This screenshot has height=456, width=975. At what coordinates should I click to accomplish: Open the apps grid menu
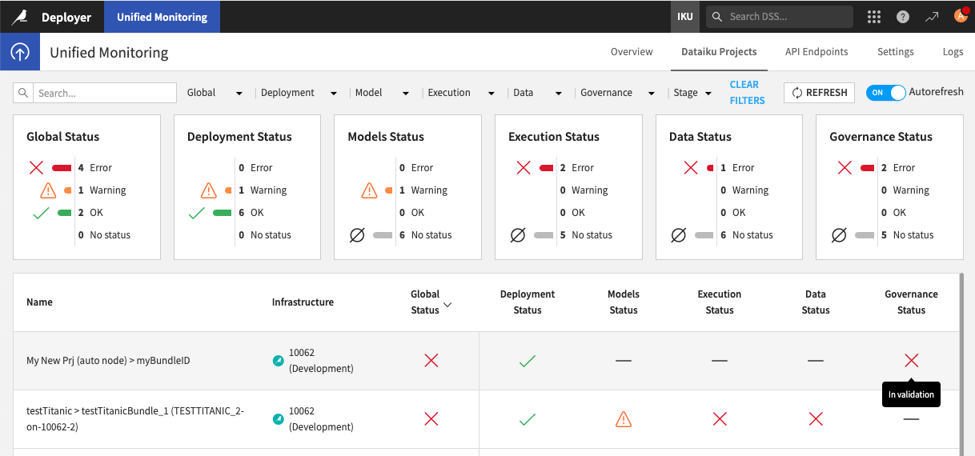pos(874,17)
